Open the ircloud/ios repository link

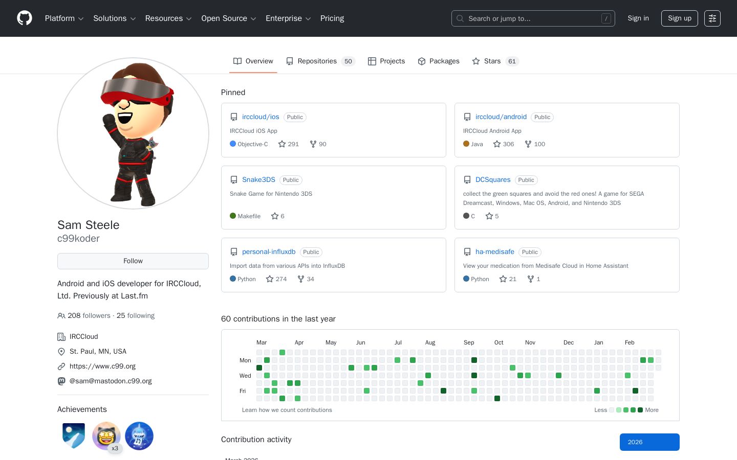tap(261, 117)
